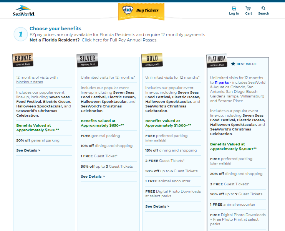Click 50% off up to 3 Guest Tickets

pyautogui.click(x=107, y=167)
